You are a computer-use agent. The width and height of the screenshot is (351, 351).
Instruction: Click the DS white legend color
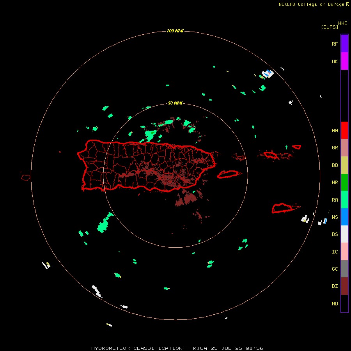(x=344, y=234)
